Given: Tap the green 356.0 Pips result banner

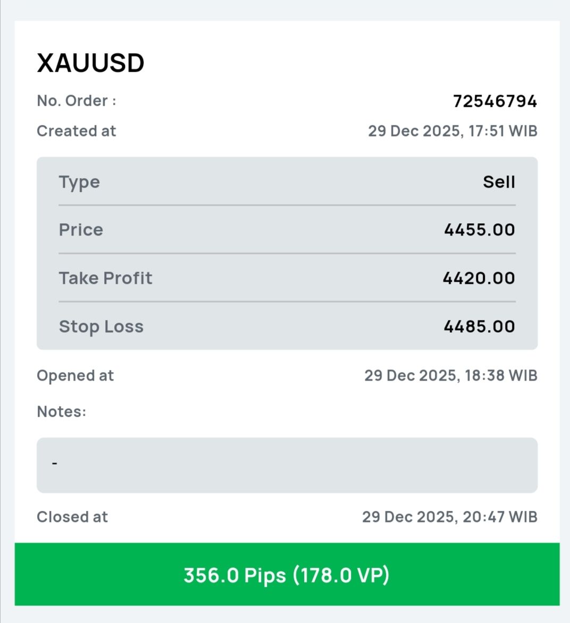Looking at the screenshot, I should (x=287, y=575).
